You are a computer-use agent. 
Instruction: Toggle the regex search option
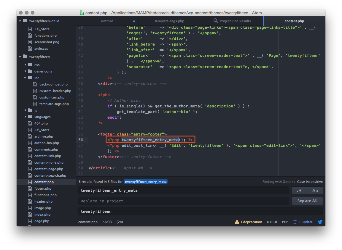[x=299, y=191]
